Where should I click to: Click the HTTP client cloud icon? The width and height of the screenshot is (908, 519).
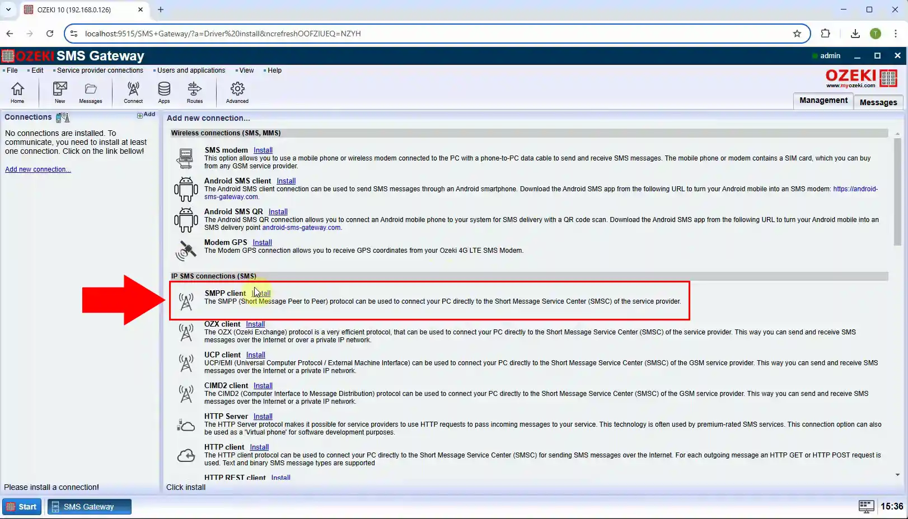tap(186, 456)
